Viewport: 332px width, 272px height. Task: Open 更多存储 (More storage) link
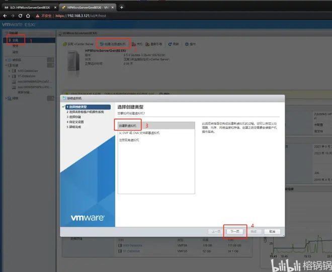[x=25, y=92]
